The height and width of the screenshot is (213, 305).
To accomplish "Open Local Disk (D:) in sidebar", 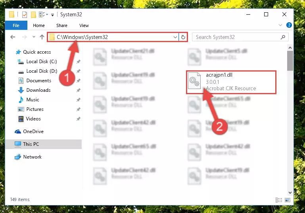I will pos(42,71).
